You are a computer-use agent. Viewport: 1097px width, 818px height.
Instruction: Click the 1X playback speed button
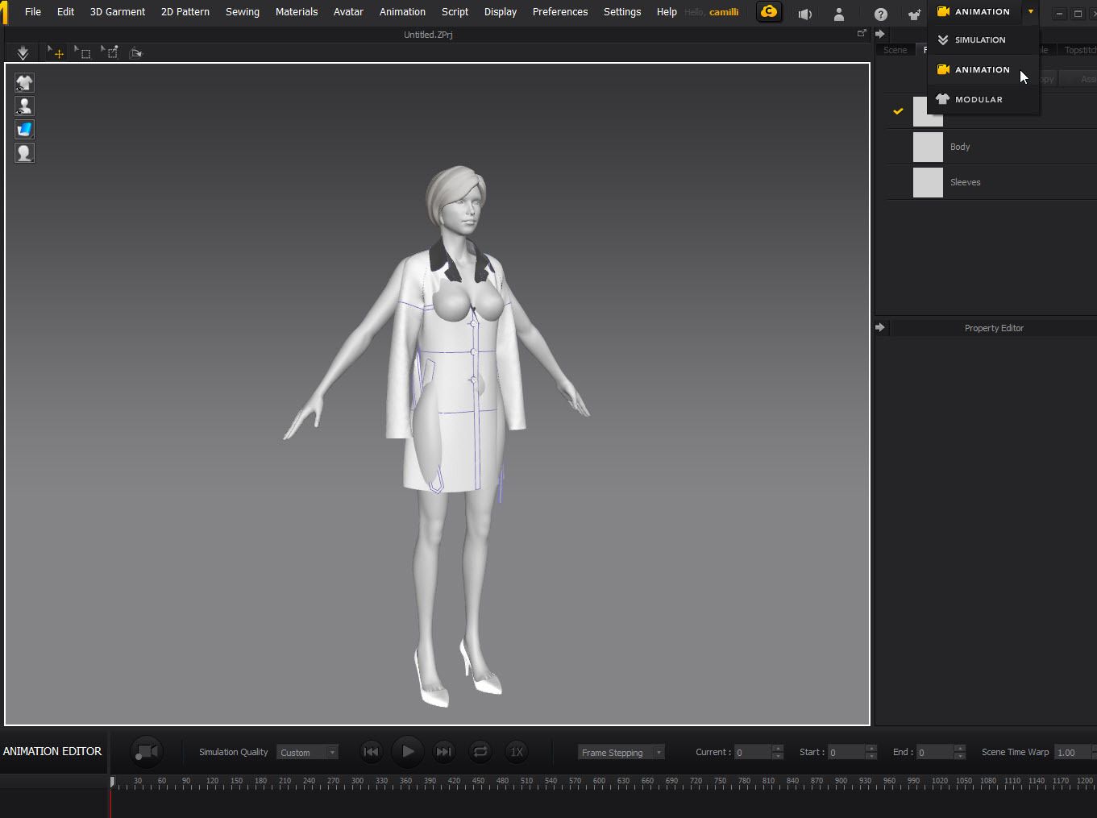517,751
